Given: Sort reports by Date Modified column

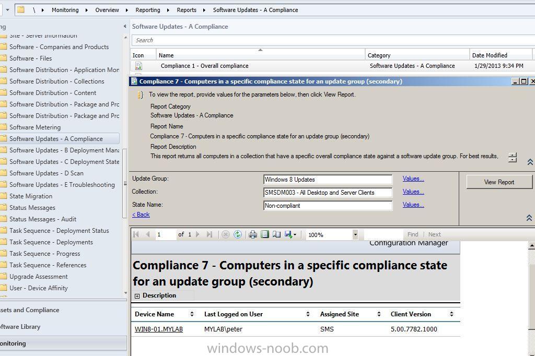Looking at the screenshot, I should tap(501, 55).
